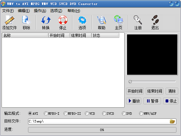The width and height of the screenshot is (181, 136).
Task: Open the 帮助 help book icon
Action: [101, 20]
